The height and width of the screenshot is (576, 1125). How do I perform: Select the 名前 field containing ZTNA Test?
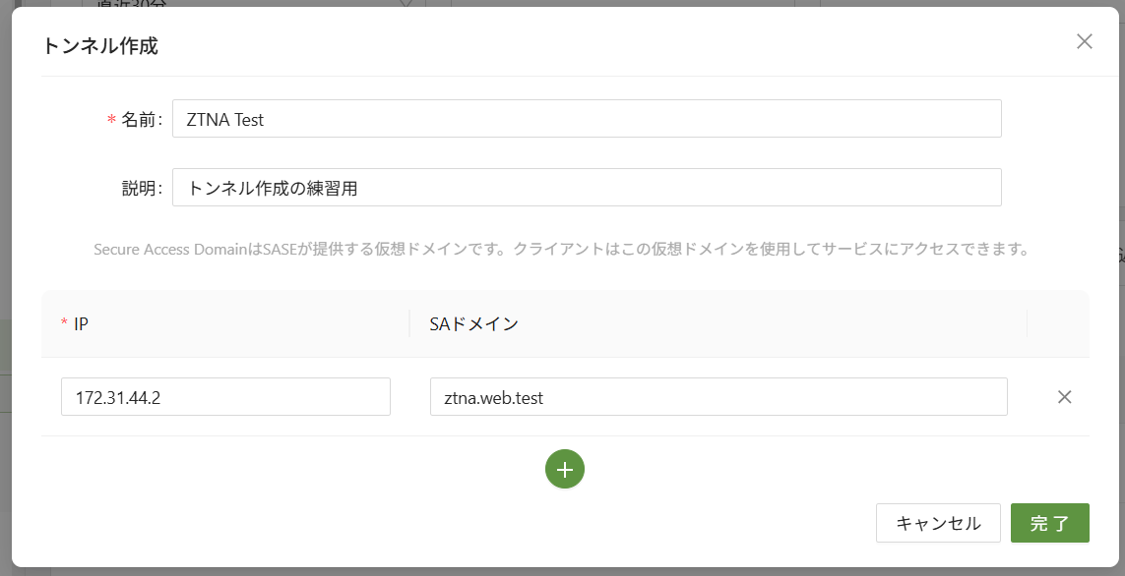587,118
